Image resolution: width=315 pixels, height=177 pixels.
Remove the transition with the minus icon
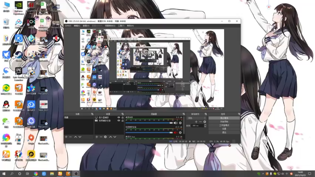[200, 122]
